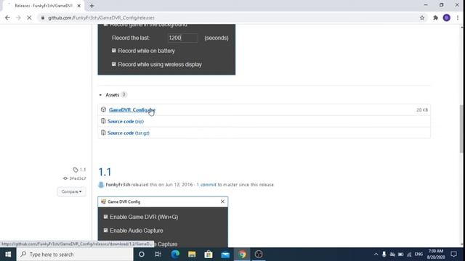Click file icon beside Source code (tar.gz)

tap(103, 133)
